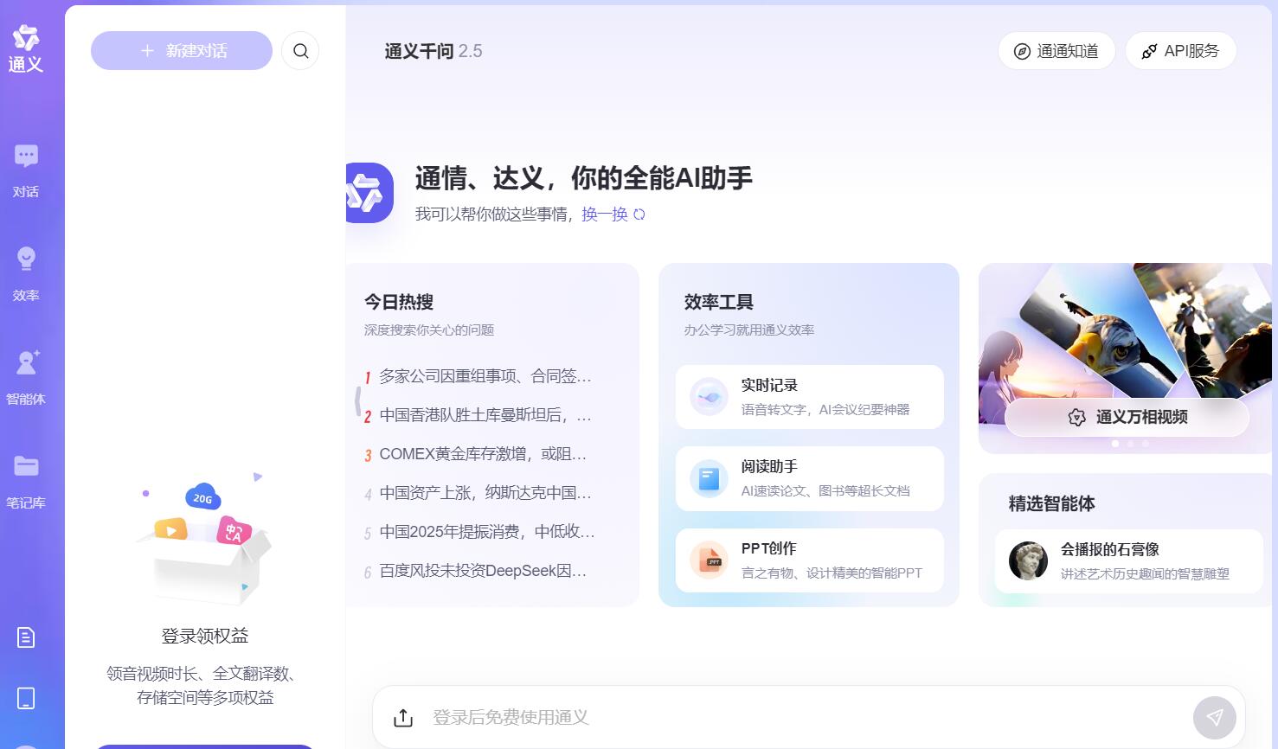Click the mobile device icon in sidebar

[26, 698]
